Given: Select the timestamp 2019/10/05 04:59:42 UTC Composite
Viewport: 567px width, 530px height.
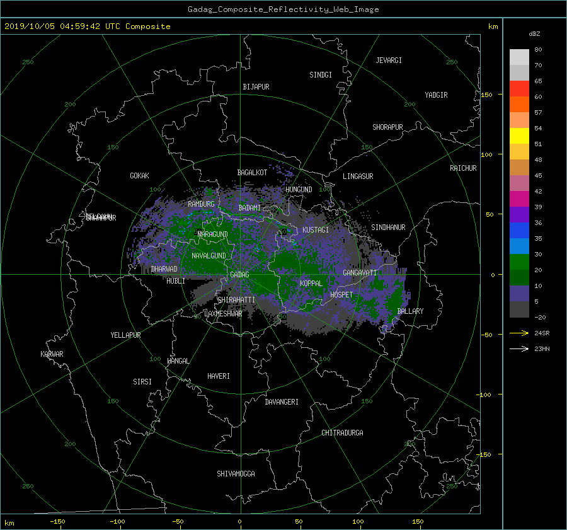Looking at the screenshot, I should [x=87, y=26].
